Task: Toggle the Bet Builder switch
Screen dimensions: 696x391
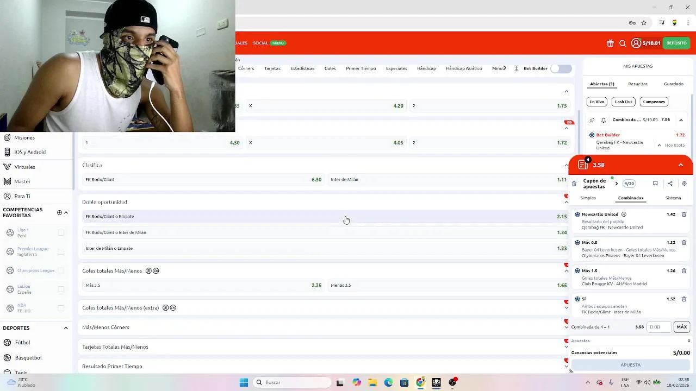Action: coord(561,68)
